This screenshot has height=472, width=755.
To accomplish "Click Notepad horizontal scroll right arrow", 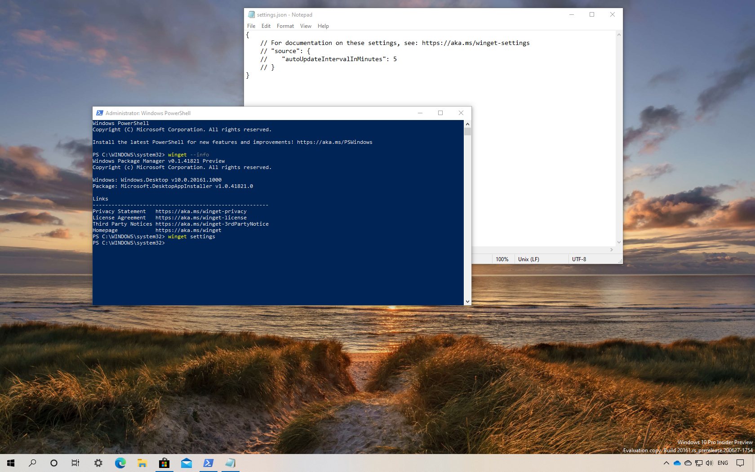I will [x=612, y=249].
